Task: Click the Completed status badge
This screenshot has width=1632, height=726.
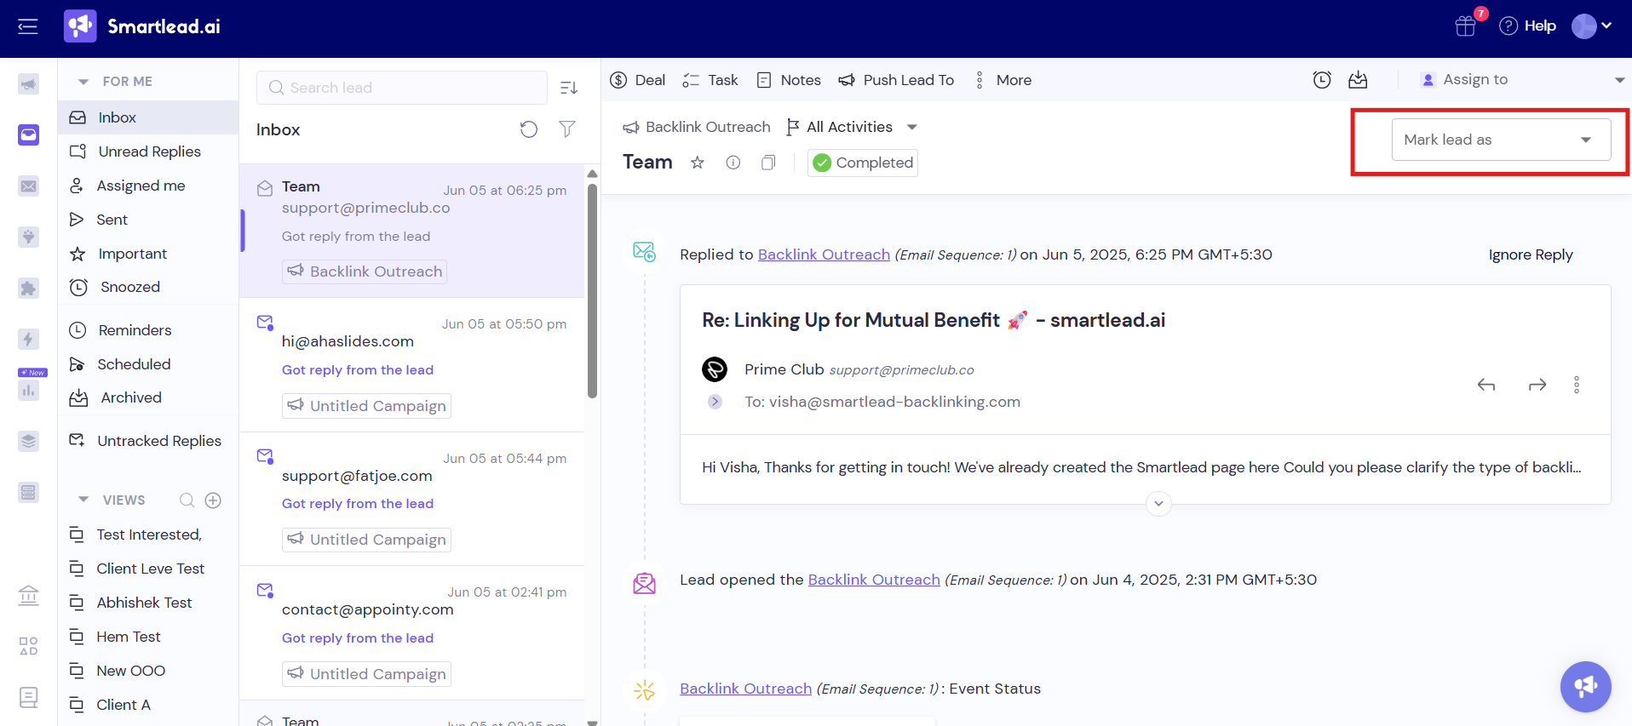Action: (x=863, y=163)
